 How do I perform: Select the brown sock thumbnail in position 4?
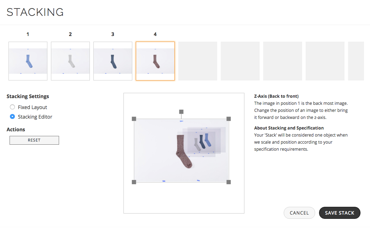pyautogui.click(x=155, y=61)
